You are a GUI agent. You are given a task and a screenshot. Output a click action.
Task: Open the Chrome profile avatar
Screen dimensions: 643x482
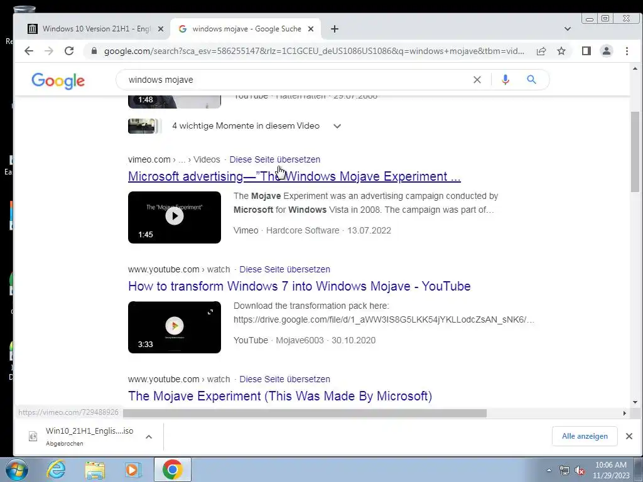[606, 51]
